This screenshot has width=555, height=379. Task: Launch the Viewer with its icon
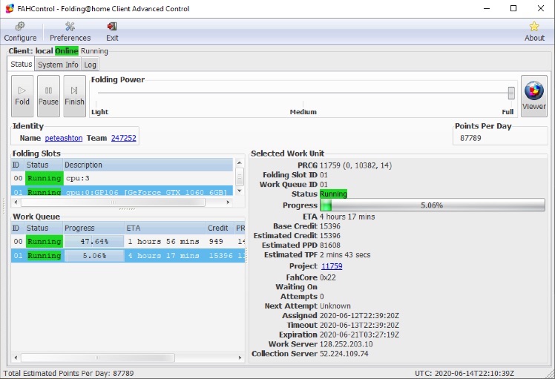tap(533, 91)
